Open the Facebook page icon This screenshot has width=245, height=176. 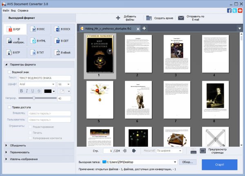[229, 11]
